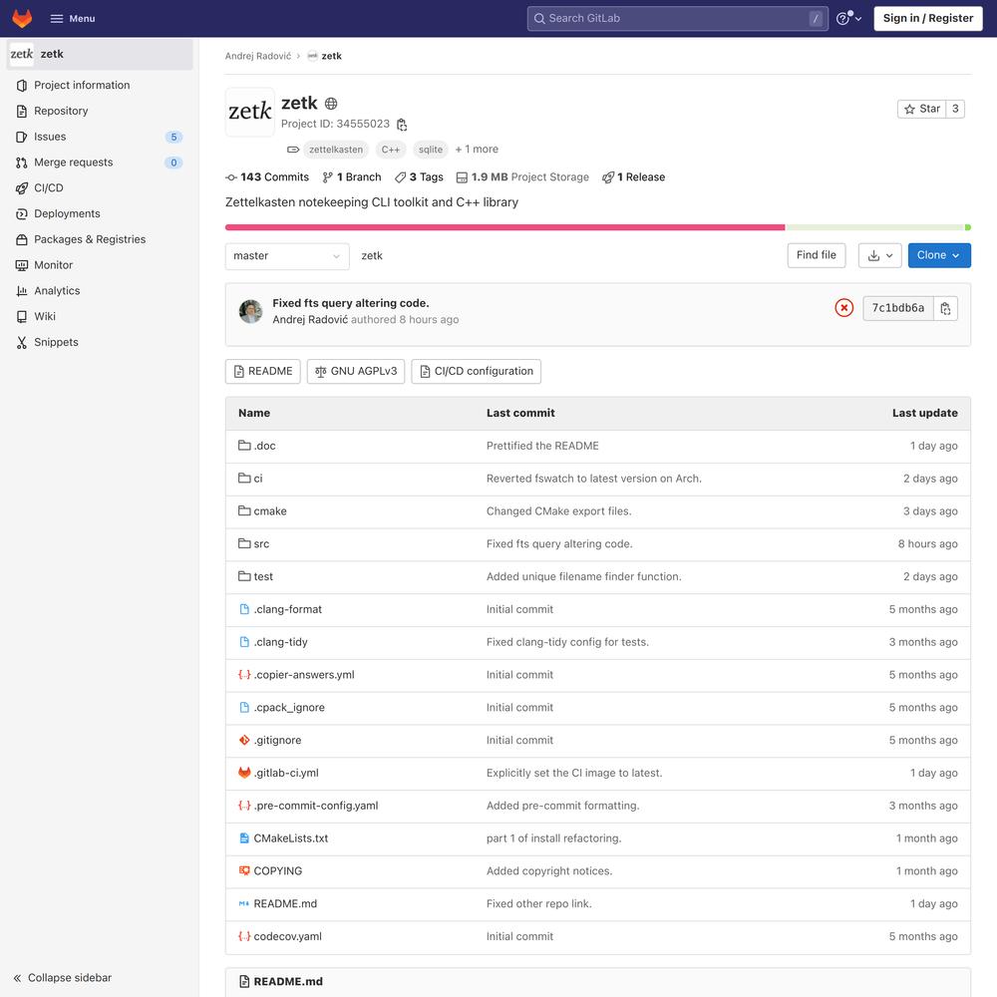Screen dimensions: 997x997
Task: View 1 Branch
Action: point(352,176)
